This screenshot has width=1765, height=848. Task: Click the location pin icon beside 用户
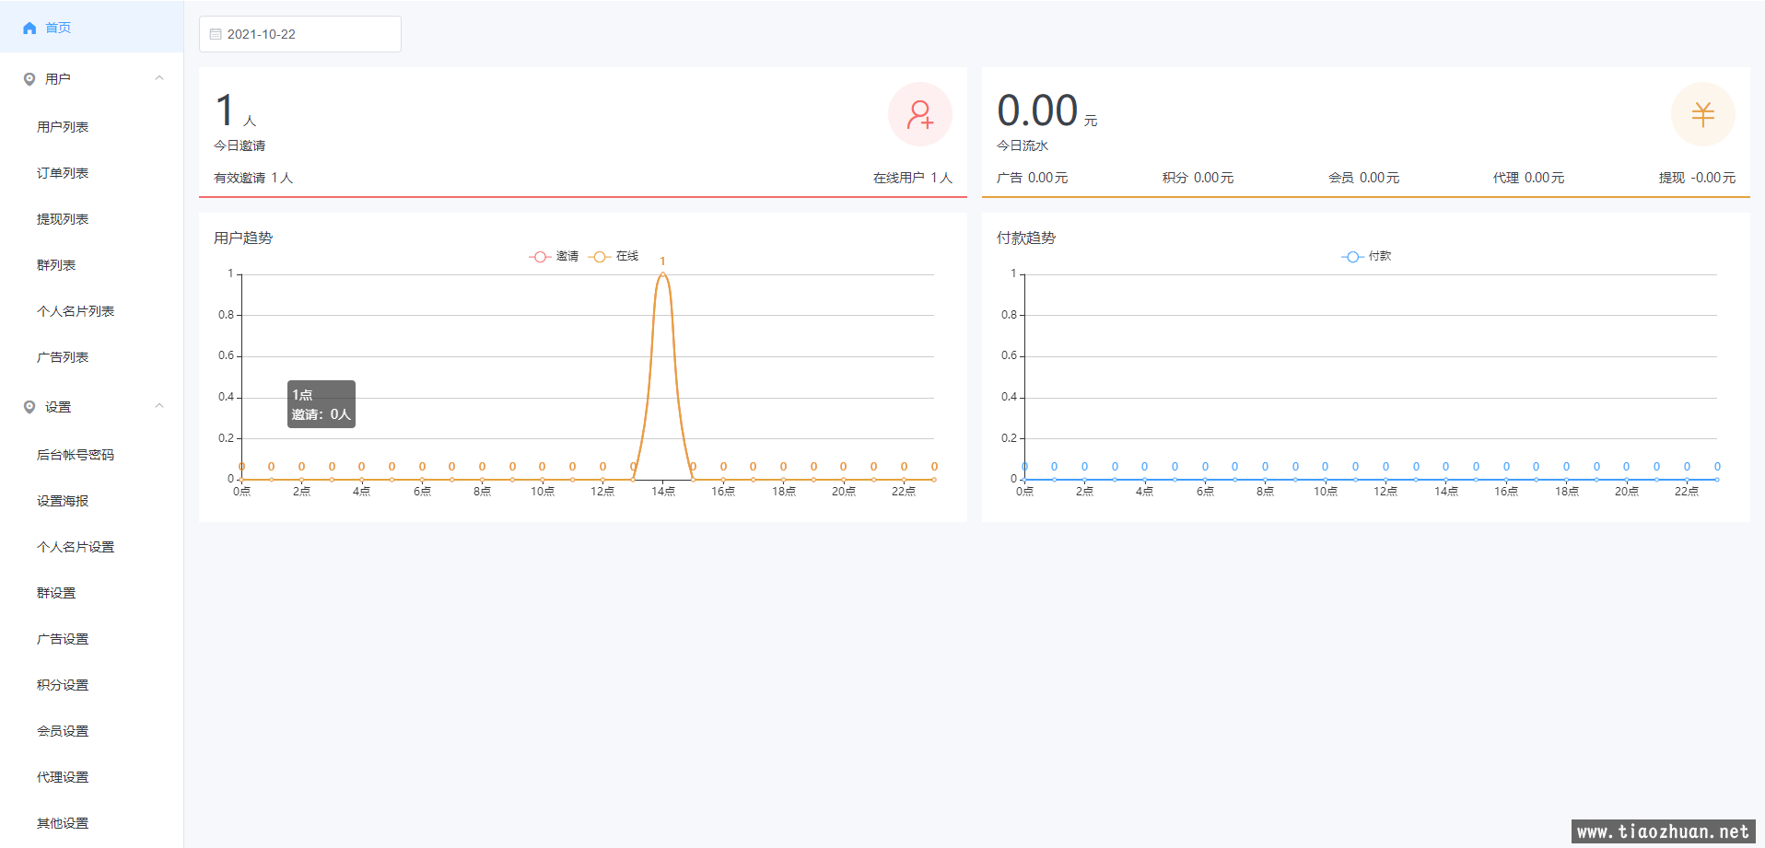(29, 79)
